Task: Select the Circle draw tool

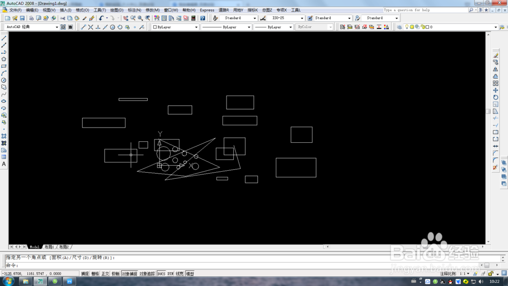Action: [4, 80]
